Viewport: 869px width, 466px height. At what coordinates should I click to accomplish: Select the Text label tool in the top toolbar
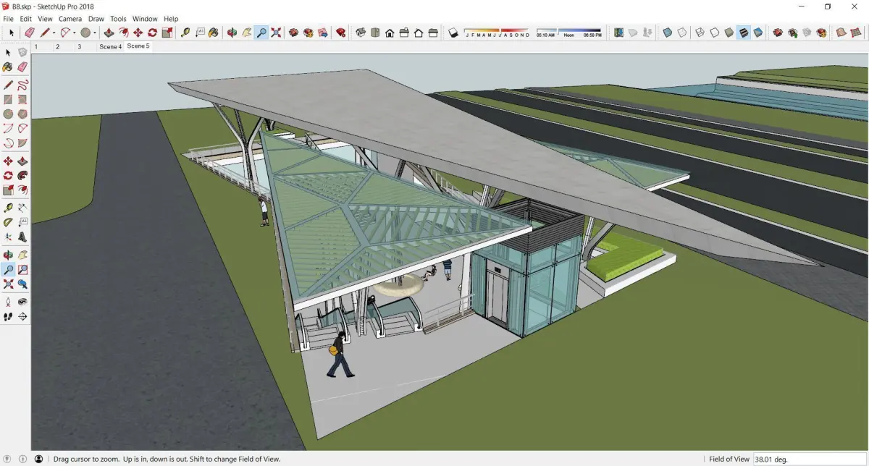200,33
